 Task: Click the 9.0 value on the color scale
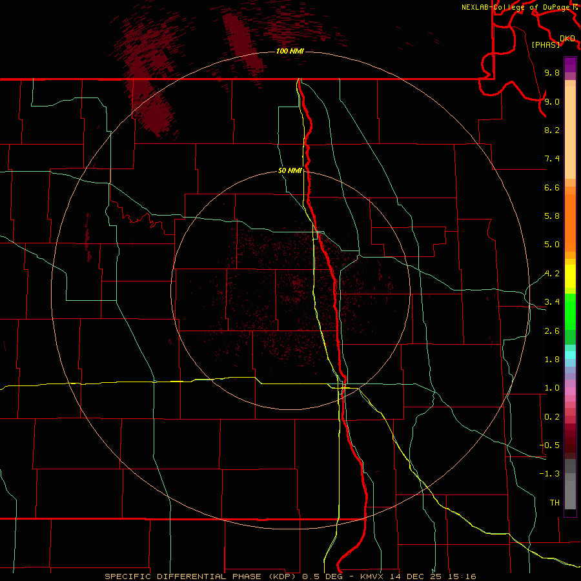[552, 101]
